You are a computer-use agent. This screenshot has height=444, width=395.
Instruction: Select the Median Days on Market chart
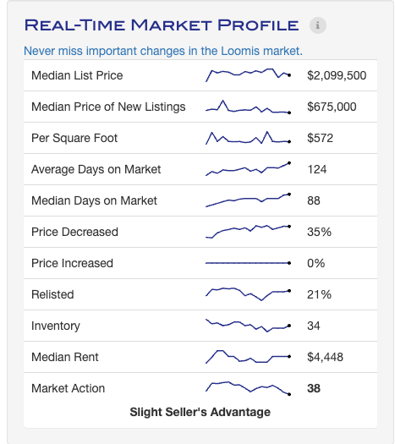248,200
